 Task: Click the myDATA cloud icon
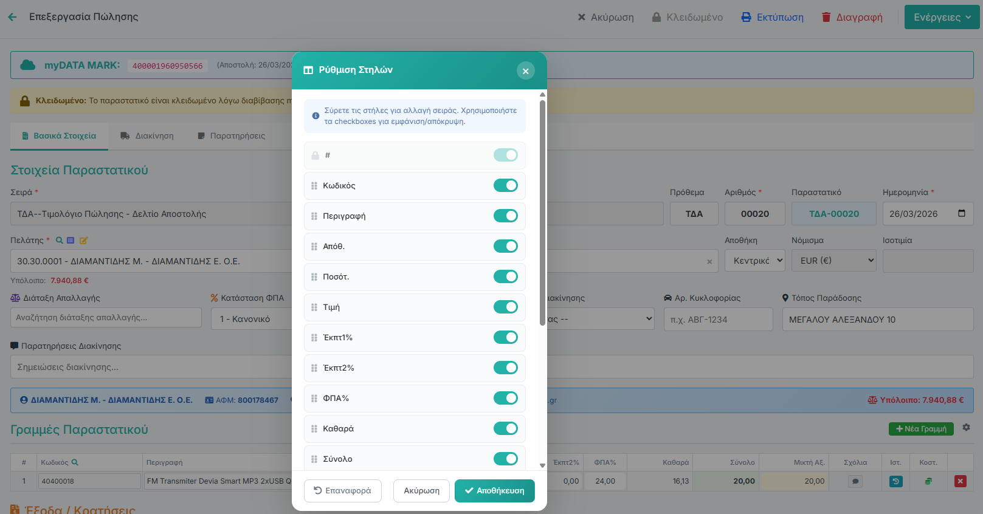pos(28,65)
